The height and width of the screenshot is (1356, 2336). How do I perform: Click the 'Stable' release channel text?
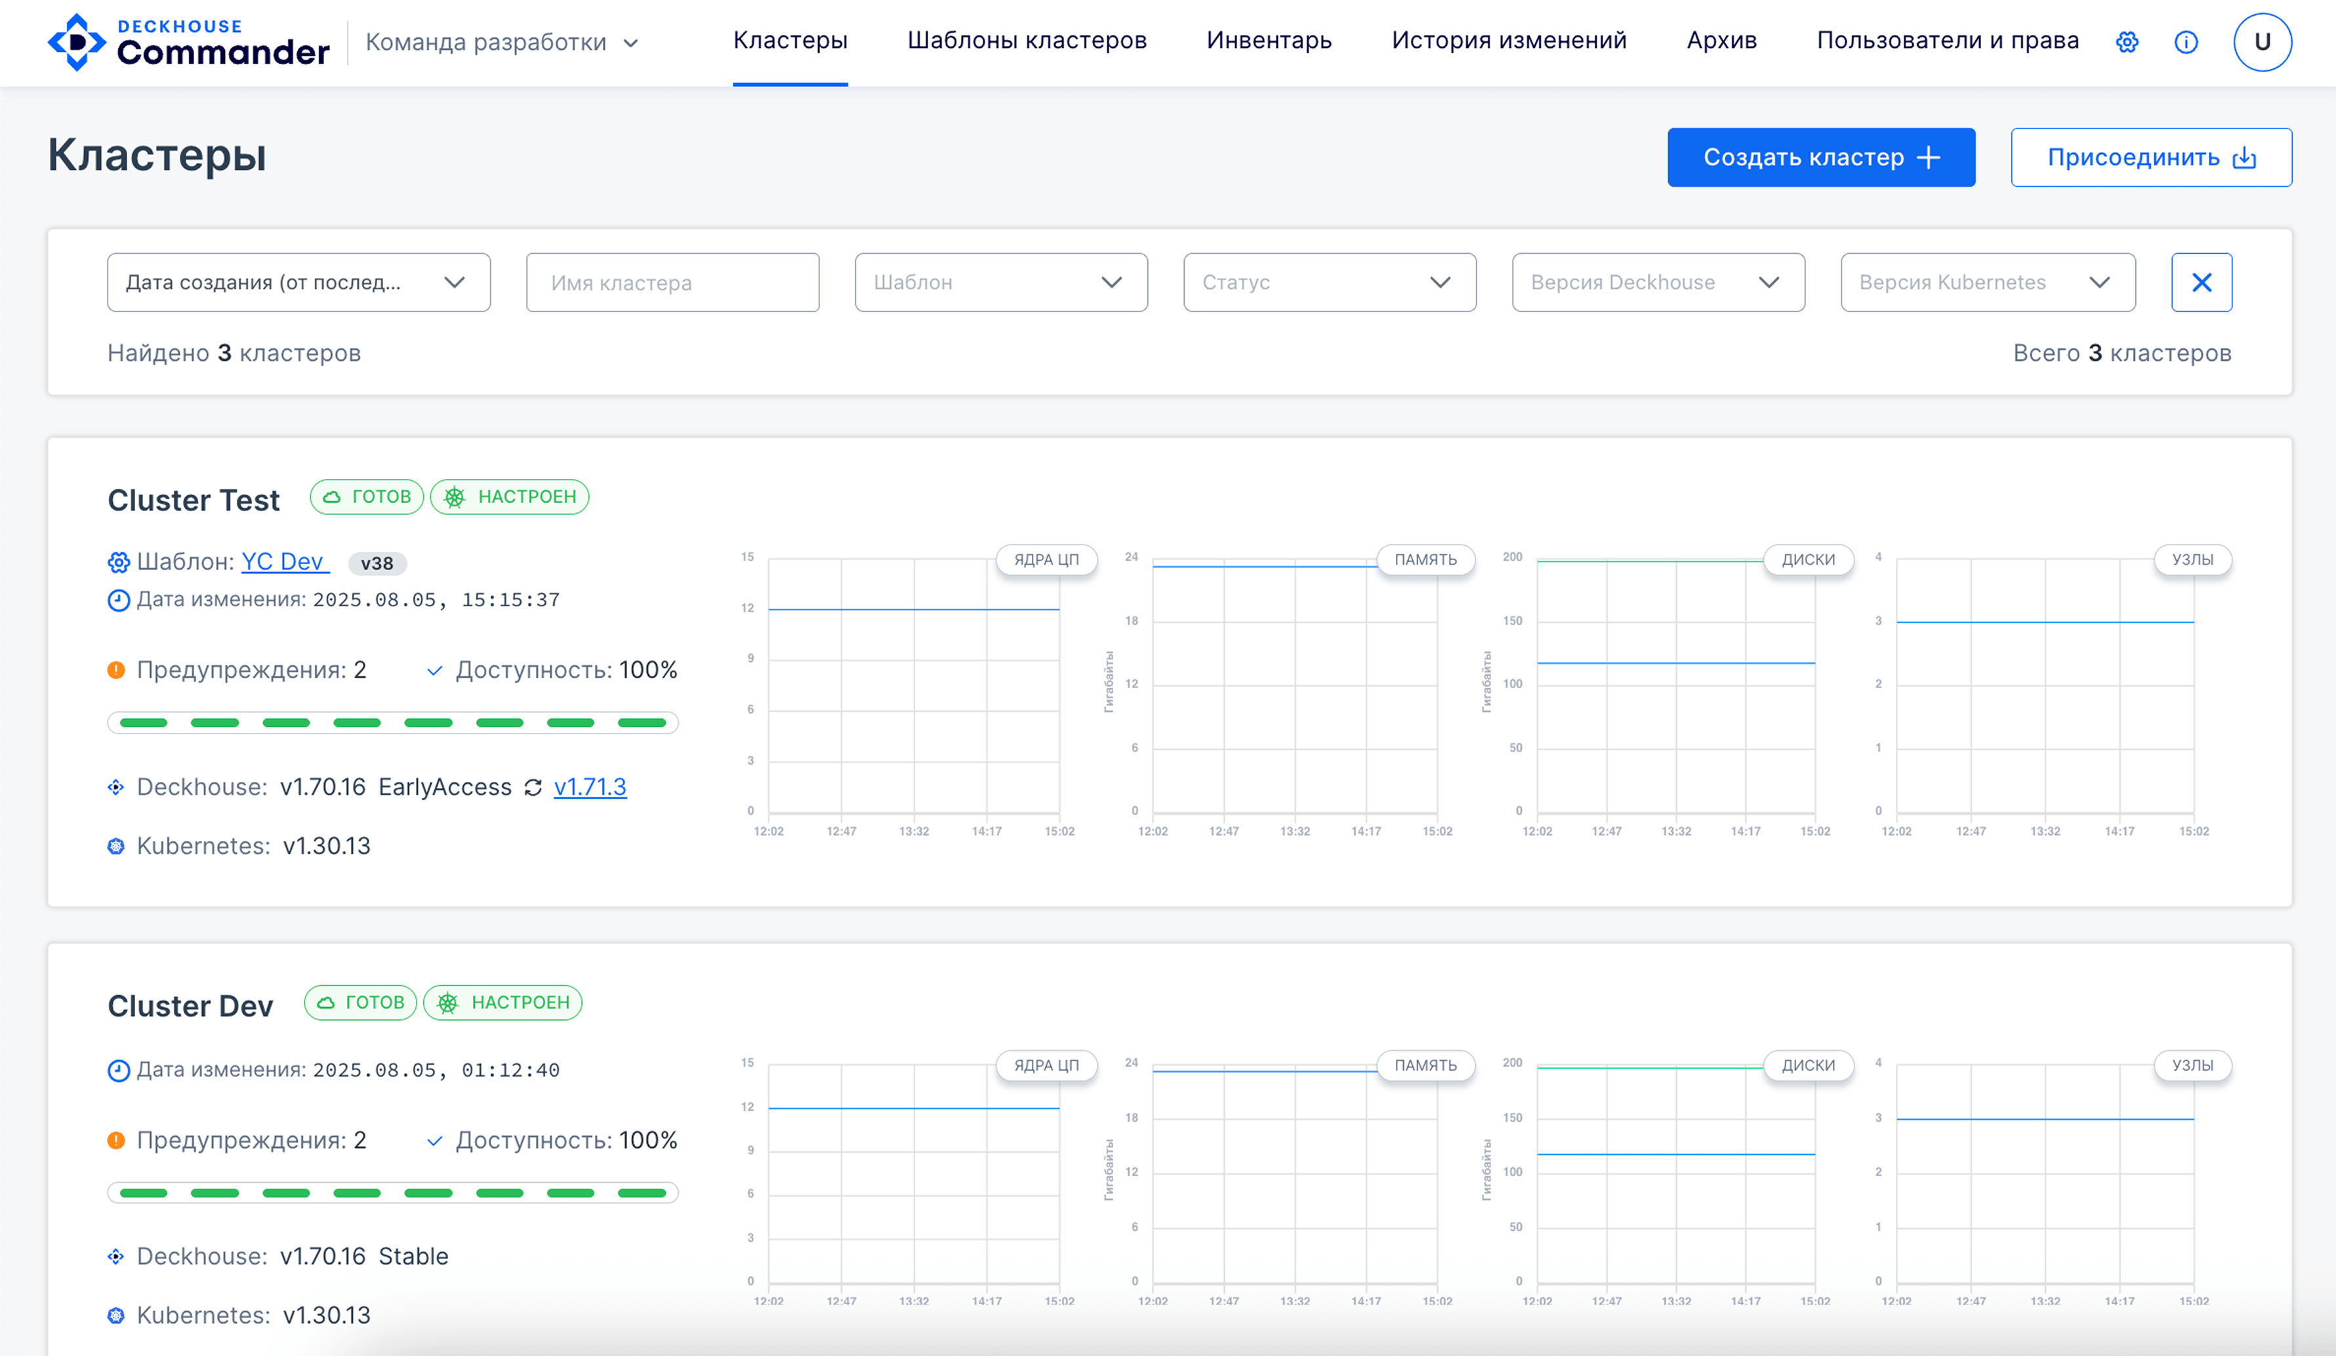point(413,1256)
